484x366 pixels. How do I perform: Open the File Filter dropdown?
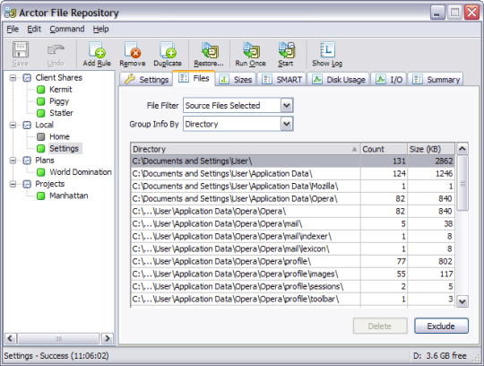point(287,106)
